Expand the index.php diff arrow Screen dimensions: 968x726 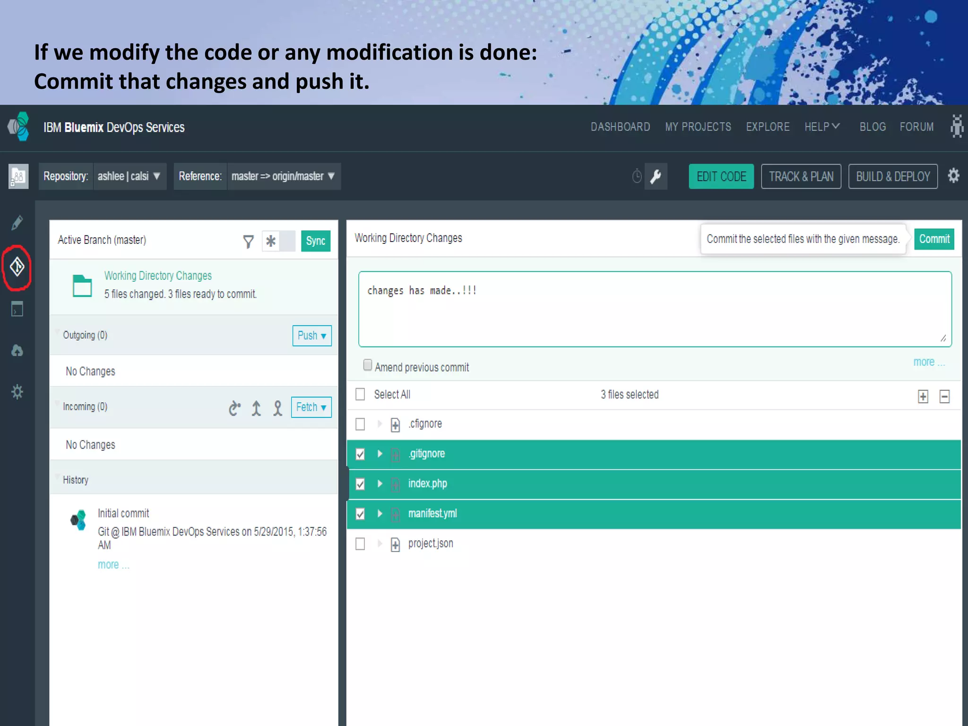pos(379,484)
